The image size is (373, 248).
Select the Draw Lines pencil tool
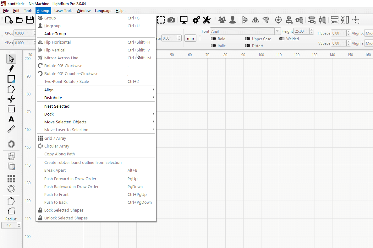click(11, 69)
